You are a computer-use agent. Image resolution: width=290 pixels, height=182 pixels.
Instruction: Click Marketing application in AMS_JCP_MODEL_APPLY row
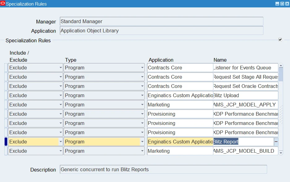[x=180, y=105]
